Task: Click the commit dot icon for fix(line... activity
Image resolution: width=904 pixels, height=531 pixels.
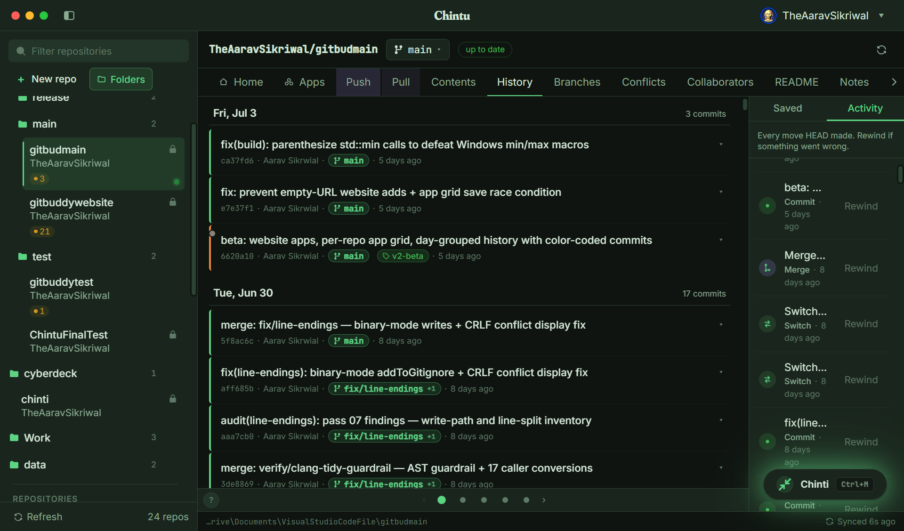Action: tap(767, 442)
